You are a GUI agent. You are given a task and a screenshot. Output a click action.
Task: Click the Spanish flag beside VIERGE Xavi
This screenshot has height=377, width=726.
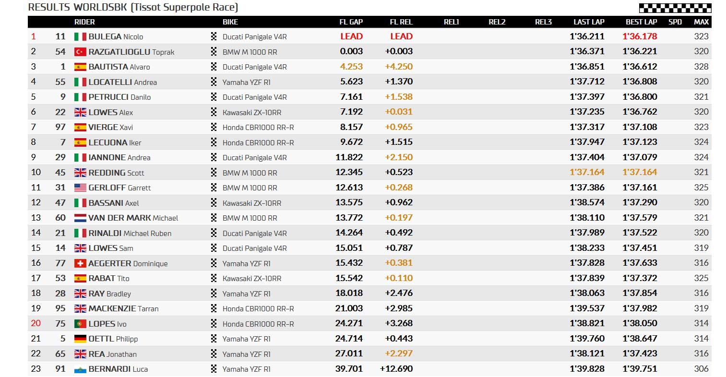pos(80,128)
